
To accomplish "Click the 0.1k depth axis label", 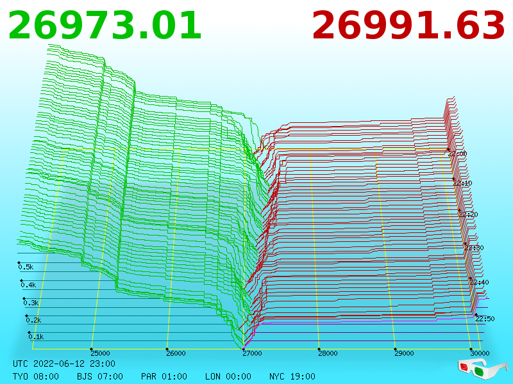I will tap(36, 337).
